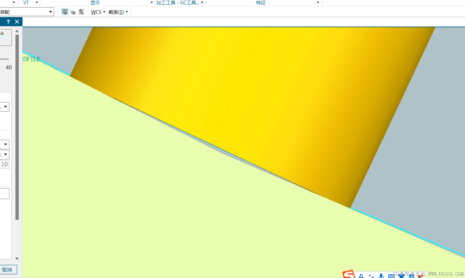Viewport: 465px width, 278px height.
Task: Expand the 装配 combo box
Action: (51, 12)
